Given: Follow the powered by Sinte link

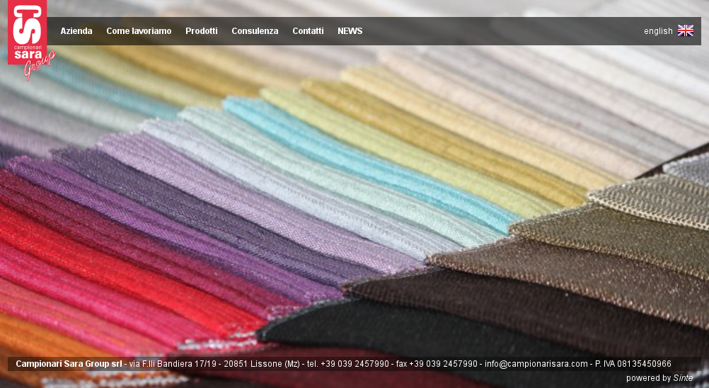Looking at the screenshot, I should 659,378.
